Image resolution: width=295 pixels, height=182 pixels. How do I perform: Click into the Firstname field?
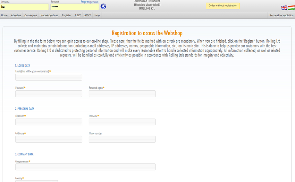[49, 122]
